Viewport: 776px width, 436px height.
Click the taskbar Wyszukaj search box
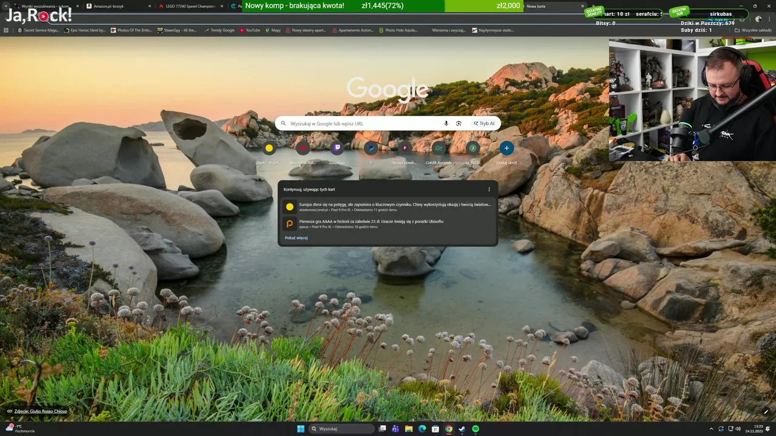[x=342, y=429]
